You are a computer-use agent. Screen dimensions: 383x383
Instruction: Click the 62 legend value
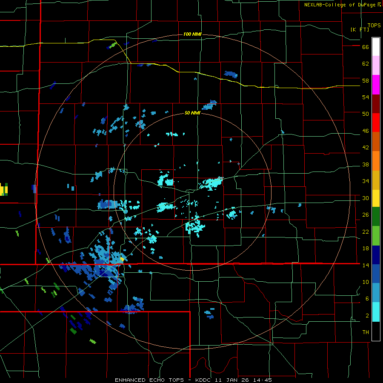(x=366, y=64)
